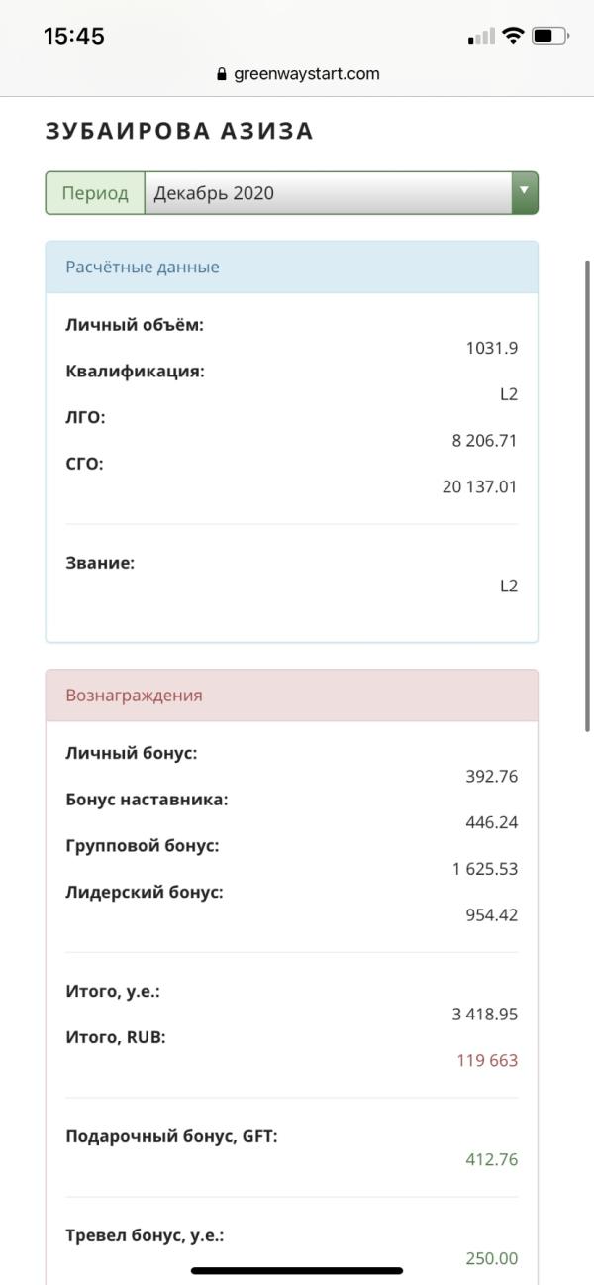Tap the greenwaystart.com address
This screenshot has width=594, height=1285.
click(306, 74)
